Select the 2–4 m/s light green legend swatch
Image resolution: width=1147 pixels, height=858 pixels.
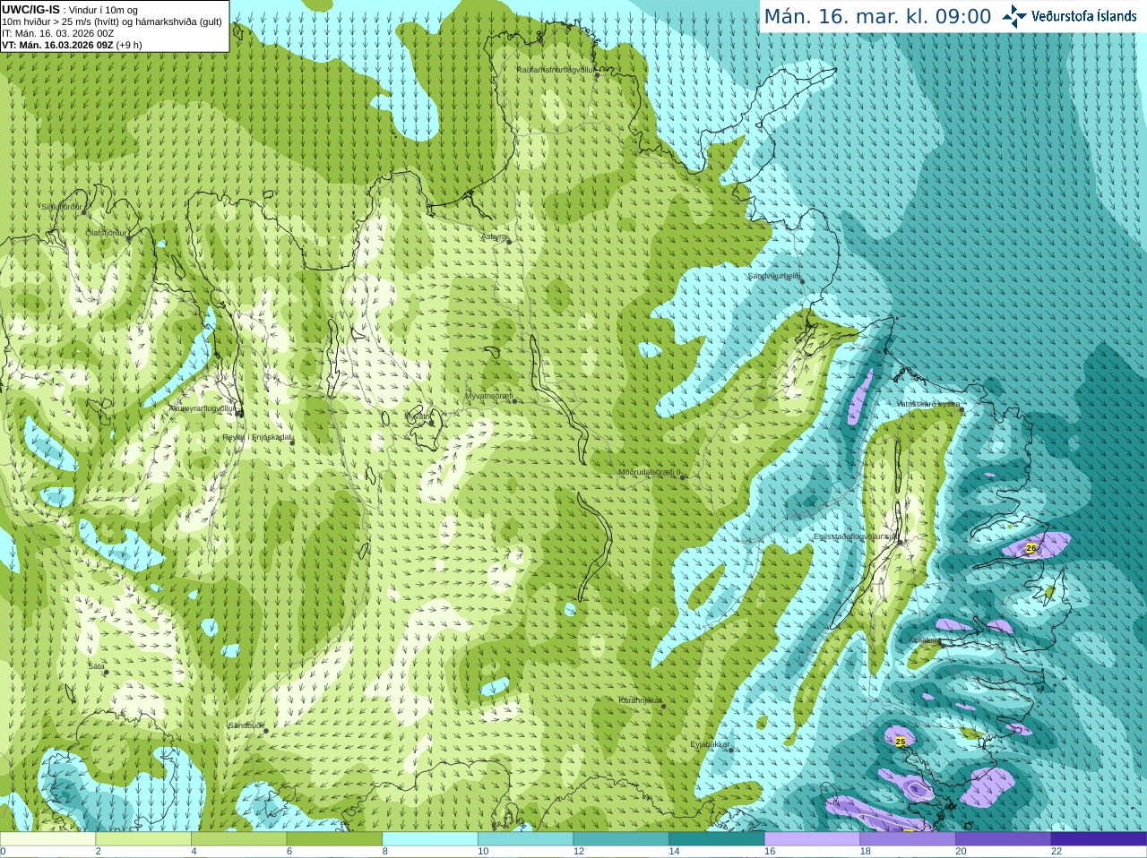pos(143,839)
